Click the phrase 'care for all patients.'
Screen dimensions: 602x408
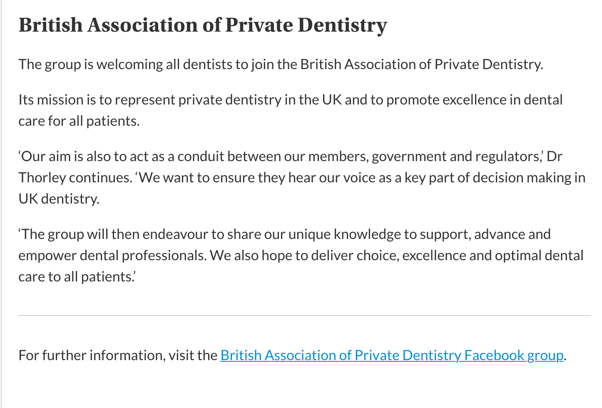tap(79, 121)
